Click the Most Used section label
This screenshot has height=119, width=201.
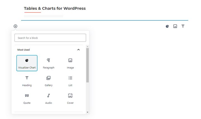click(x=23, y=50)
